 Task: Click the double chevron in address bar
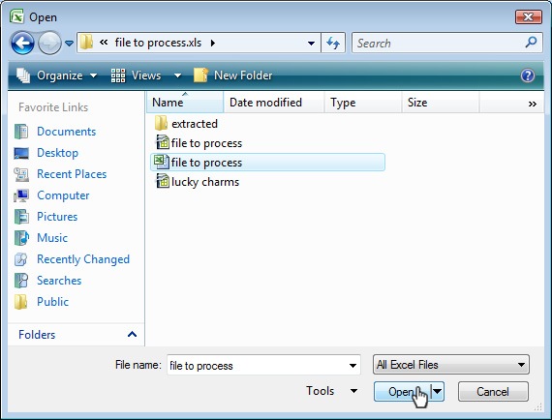(104, 43)
